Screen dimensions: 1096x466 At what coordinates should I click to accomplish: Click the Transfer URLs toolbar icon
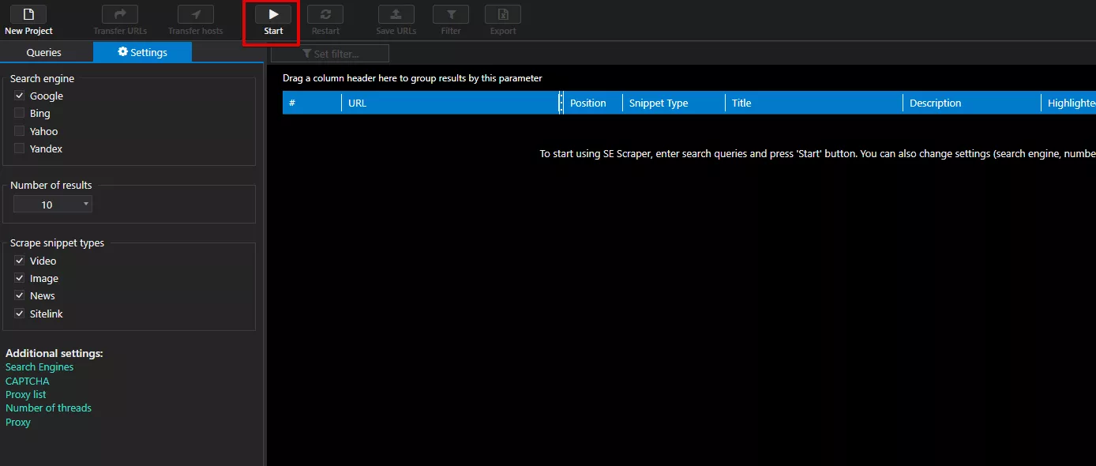point(120,14)
